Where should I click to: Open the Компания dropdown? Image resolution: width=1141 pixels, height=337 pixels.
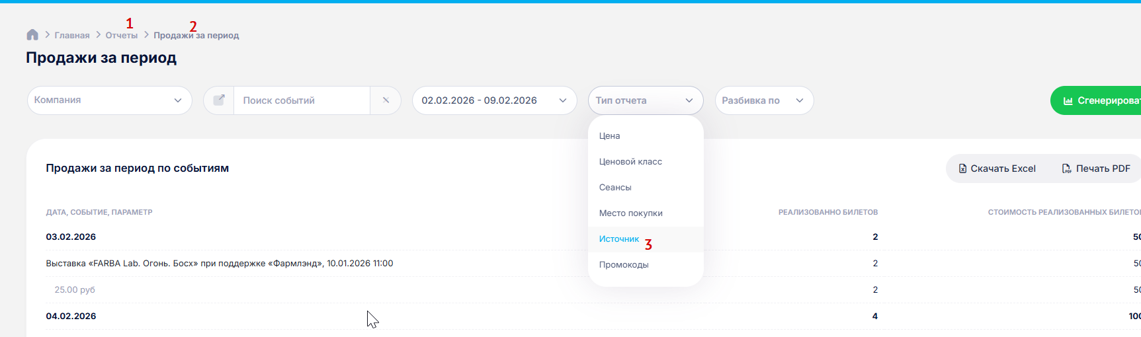pyautogui.click(x=110, y=100)
